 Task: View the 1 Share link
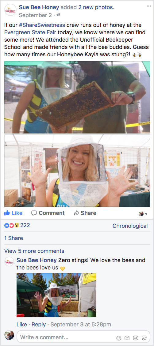point(13,238)
